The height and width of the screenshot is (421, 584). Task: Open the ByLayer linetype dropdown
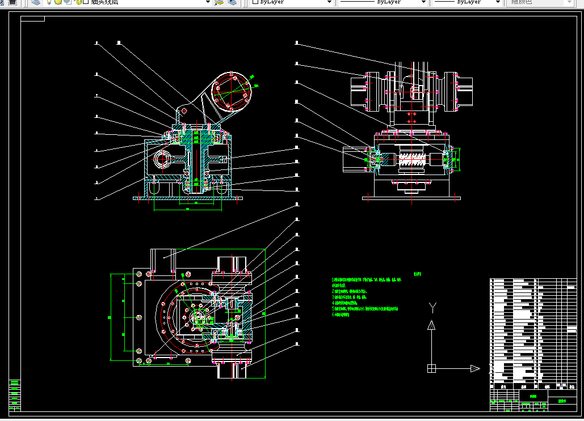point(383,2)
